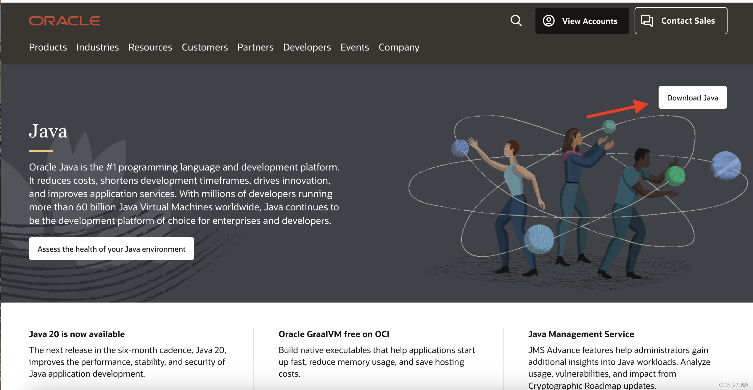Click the Download Java button
Image resolution: width=753 pixels, height=390 pixels.
tap(693, 97)
